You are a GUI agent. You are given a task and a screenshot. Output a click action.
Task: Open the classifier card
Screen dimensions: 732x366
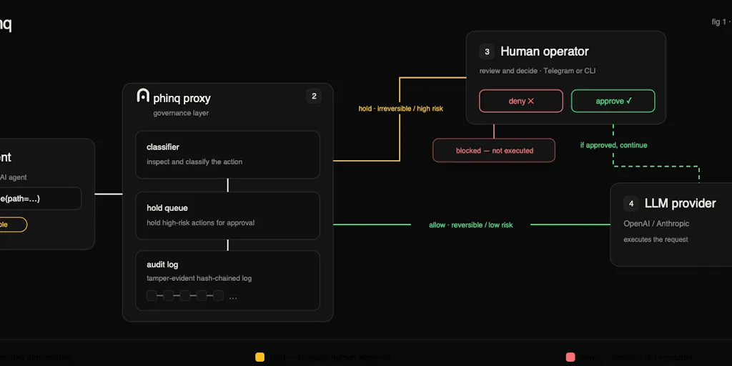pos(228,154)
